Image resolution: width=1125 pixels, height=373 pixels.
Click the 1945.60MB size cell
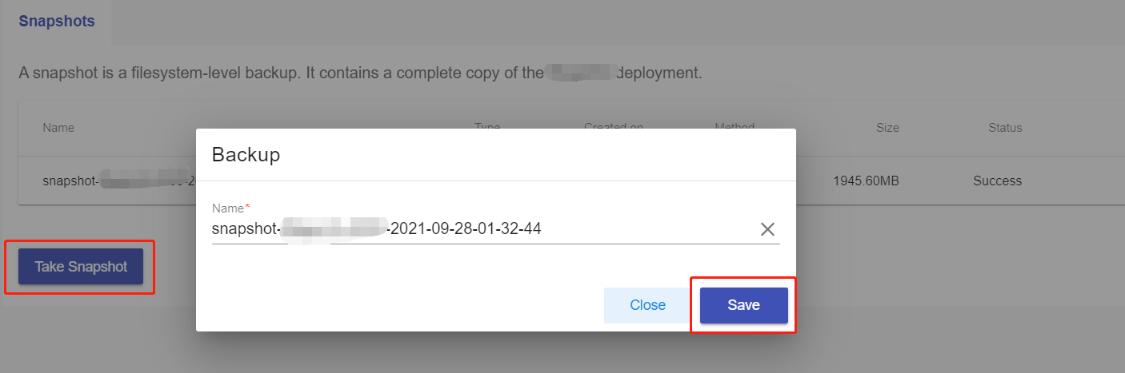[x=866, y=181]
